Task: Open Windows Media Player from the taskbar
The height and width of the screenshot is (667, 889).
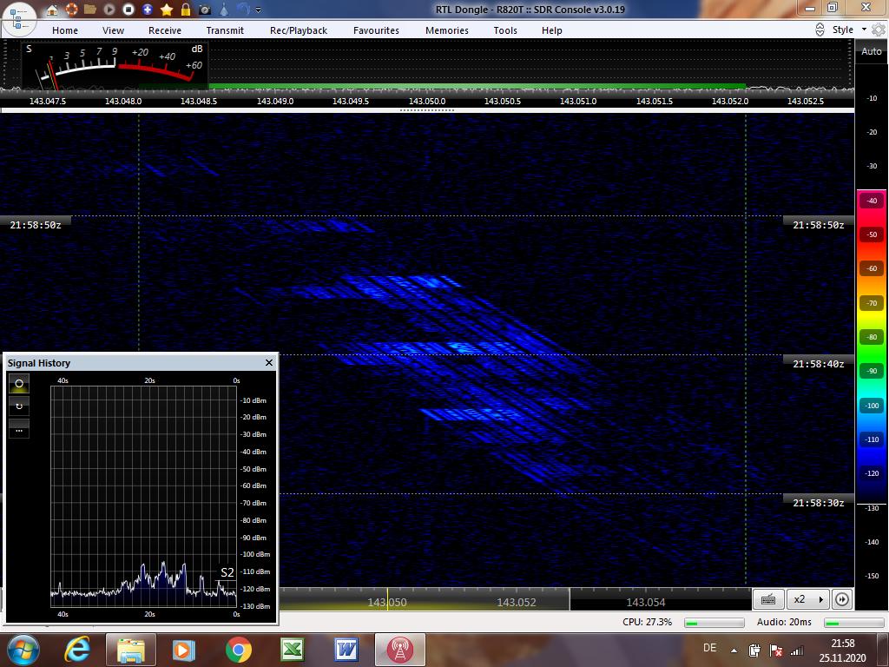Action: click(x=184, y=650)
